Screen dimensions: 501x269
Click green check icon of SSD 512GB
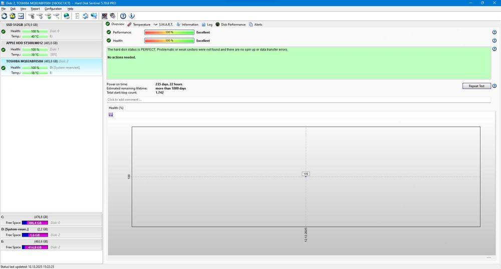click(x=3, y=31)
